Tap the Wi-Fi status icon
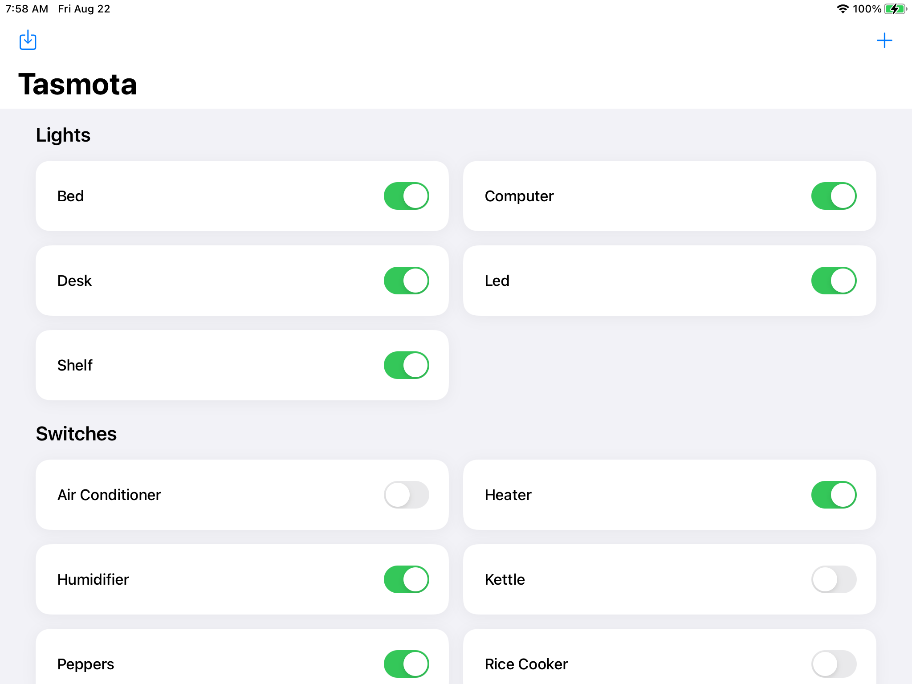912x684 pixels. 842,9
